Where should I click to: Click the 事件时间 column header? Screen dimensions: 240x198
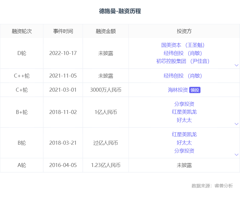pos(63,31)
